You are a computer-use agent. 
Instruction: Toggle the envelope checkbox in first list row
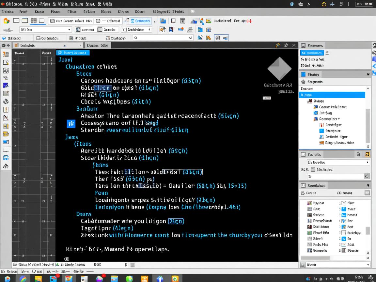click(x=343, y=203)
